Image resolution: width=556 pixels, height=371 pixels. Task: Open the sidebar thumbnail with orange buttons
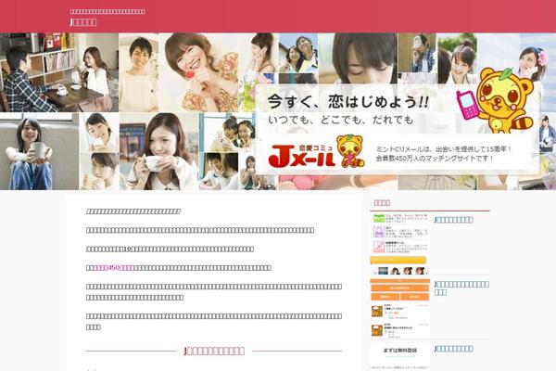399,309
